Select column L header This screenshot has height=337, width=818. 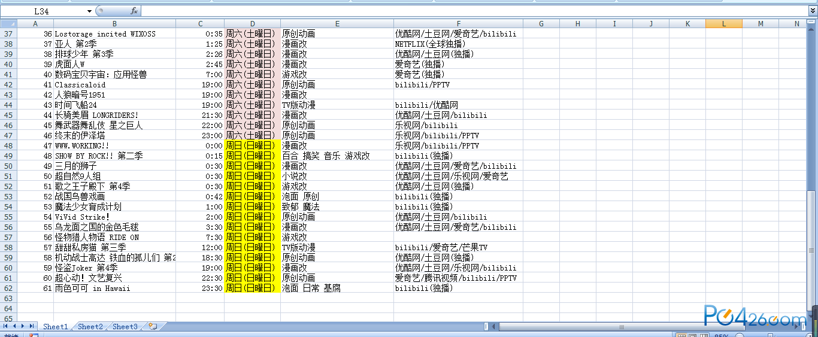(x=724, y=23)
